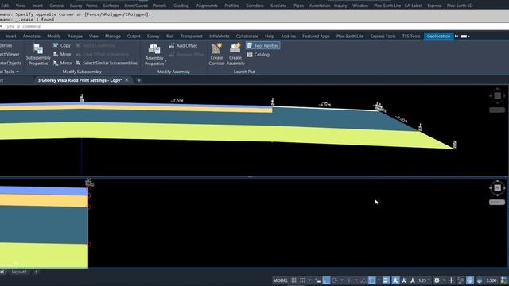Click the customization icon at status bar end

[x=505, y=280]
